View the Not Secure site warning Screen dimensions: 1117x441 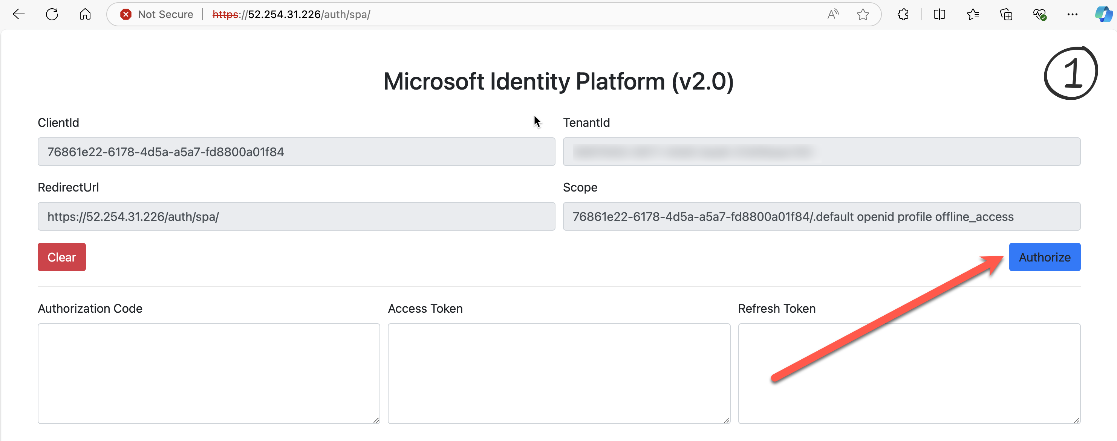click(157, 14)
